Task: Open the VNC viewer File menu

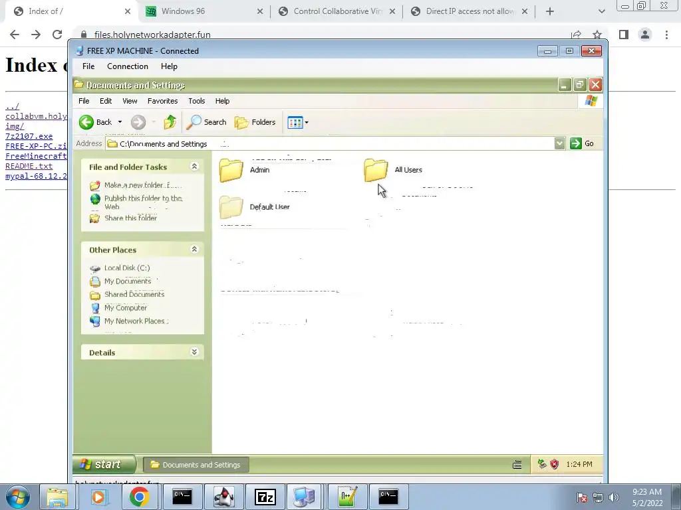Action: coord(88,66)
